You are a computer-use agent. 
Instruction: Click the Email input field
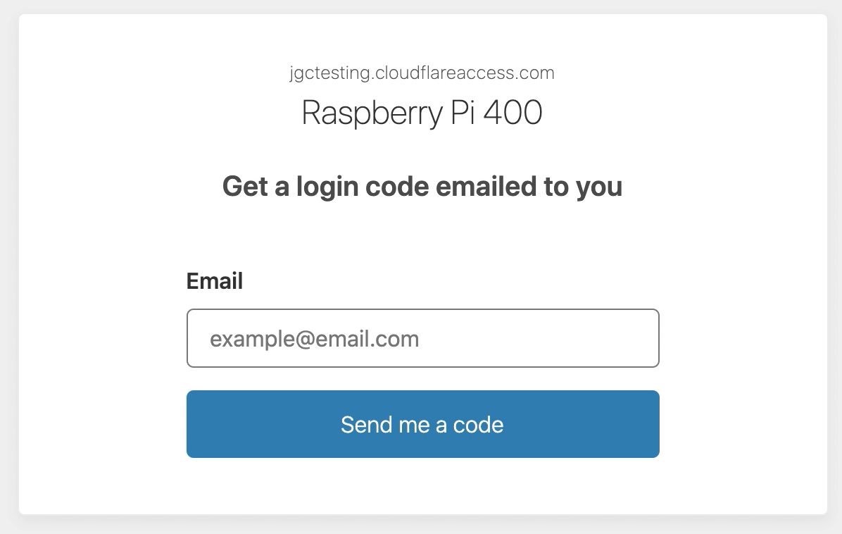pos(422,338)
